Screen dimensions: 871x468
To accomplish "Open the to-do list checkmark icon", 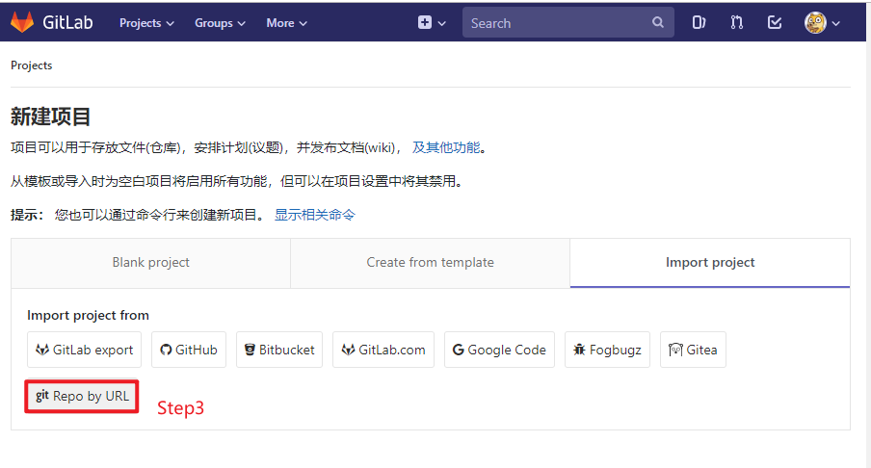I will 775,22.
